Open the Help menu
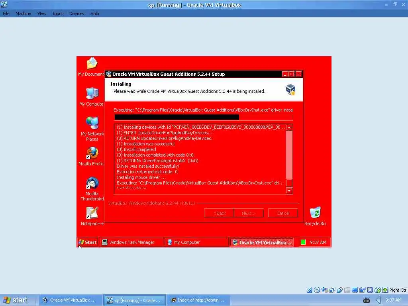The width and height of the screenshot is (408, 306). coord(94,14)
